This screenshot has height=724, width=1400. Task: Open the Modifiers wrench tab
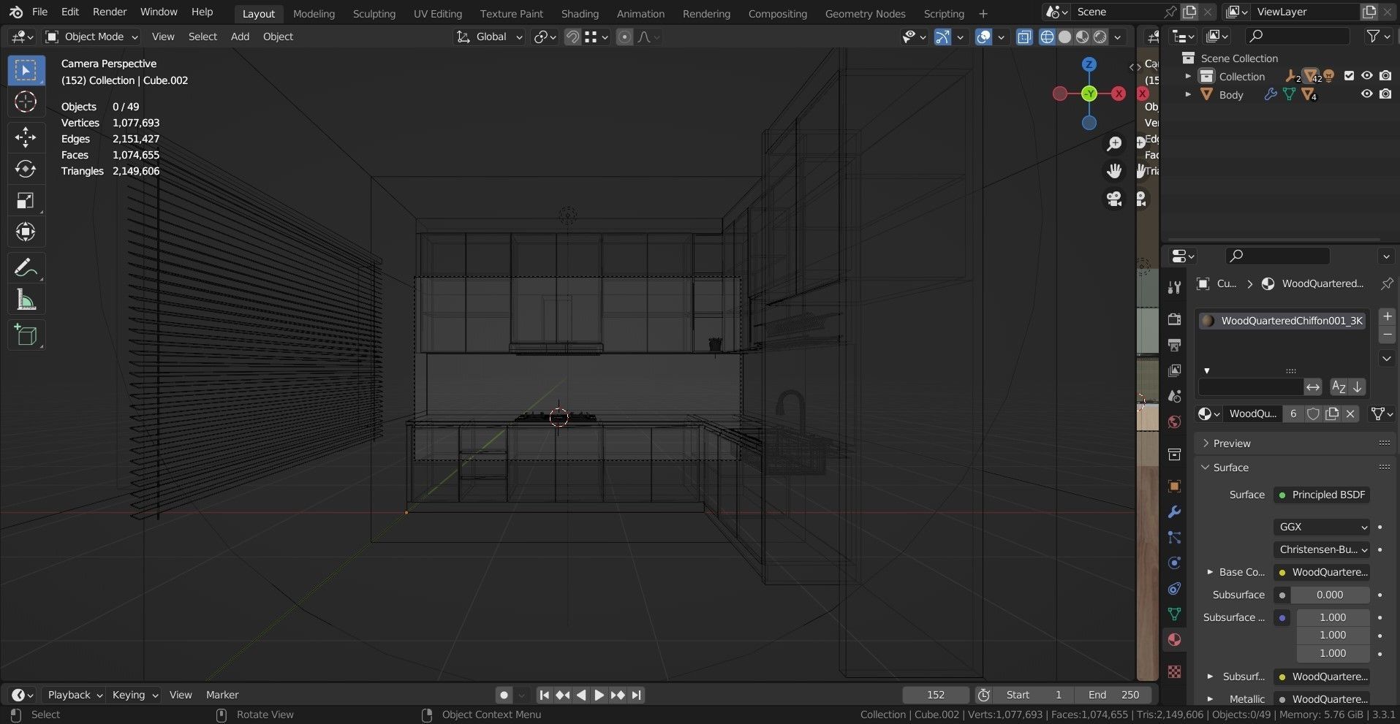pyautogui.click(x=1174, y=512)
